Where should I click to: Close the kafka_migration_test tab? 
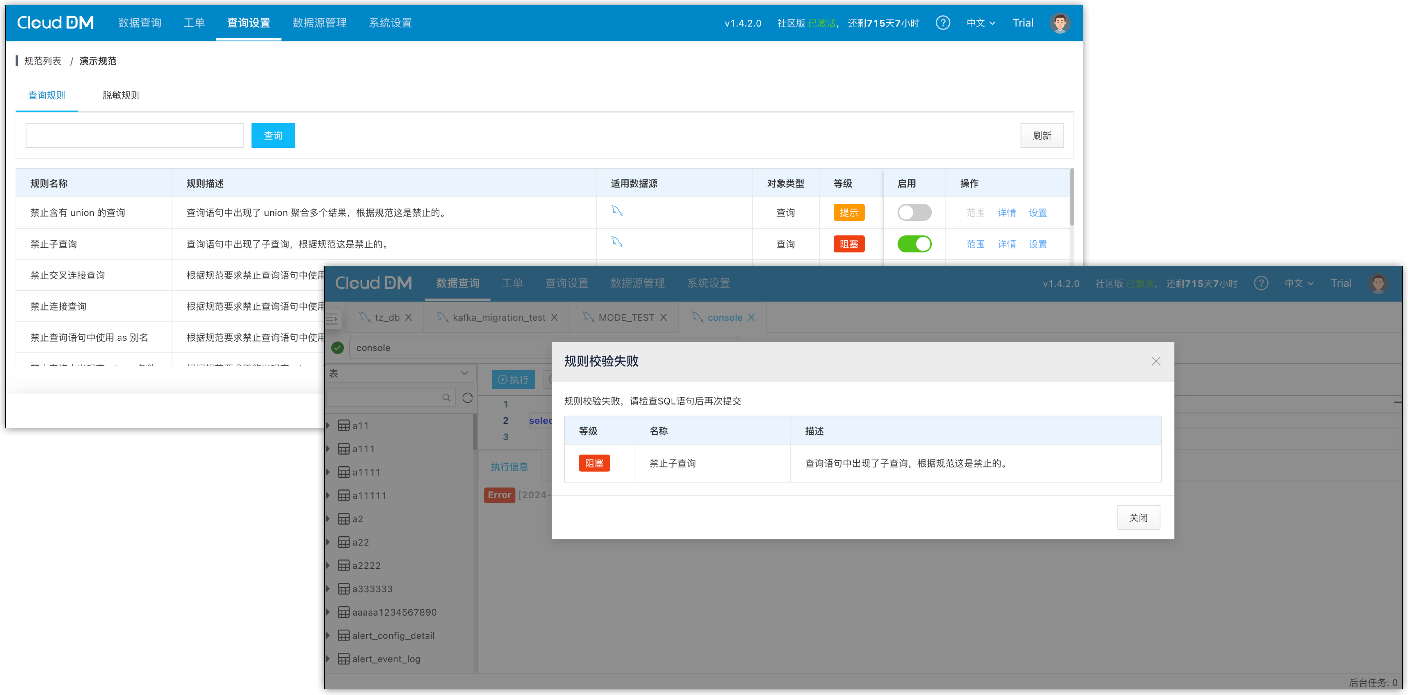(x=554, y=317)
